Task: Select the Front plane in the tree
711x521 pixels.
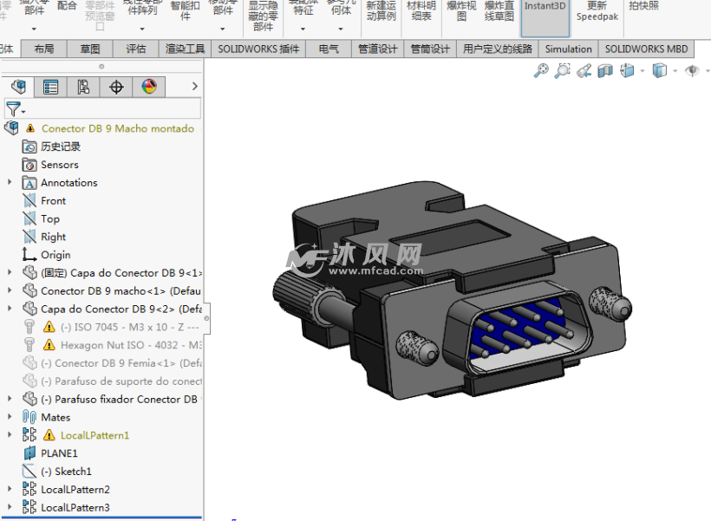Action: click(x=53, y=200)
